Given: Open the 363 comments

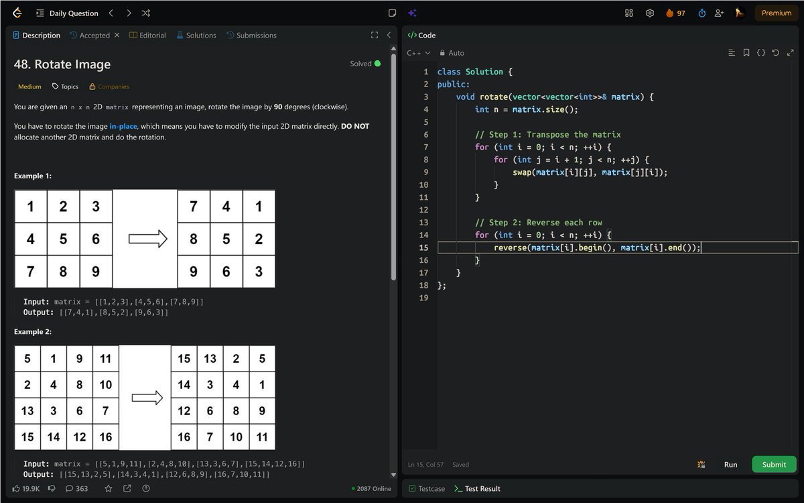Looking at the screenshot, I should pos(76,488).
